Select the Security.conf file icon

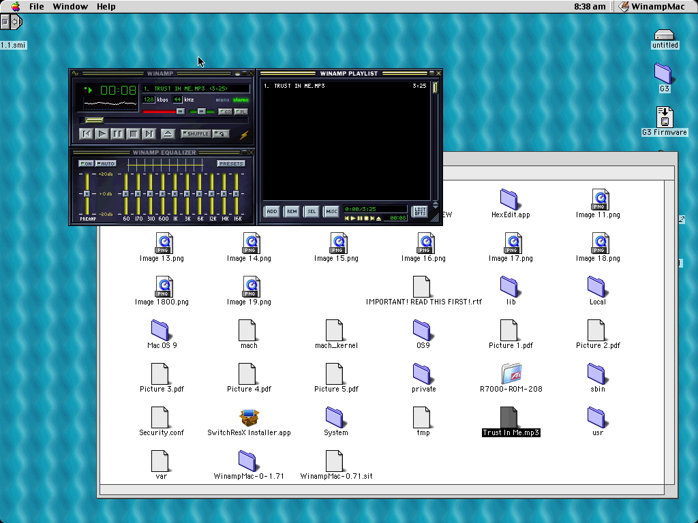[162, 421]
